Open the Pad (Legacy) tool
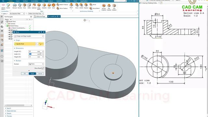 coord(109,7)
